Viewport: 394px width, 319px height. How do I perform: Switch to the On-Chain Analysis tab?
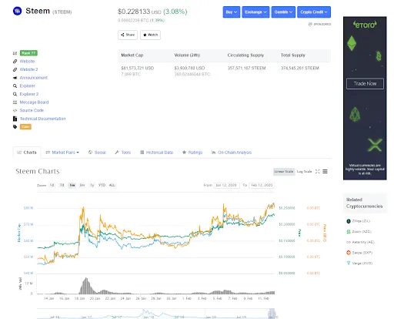tap(232, 153)
